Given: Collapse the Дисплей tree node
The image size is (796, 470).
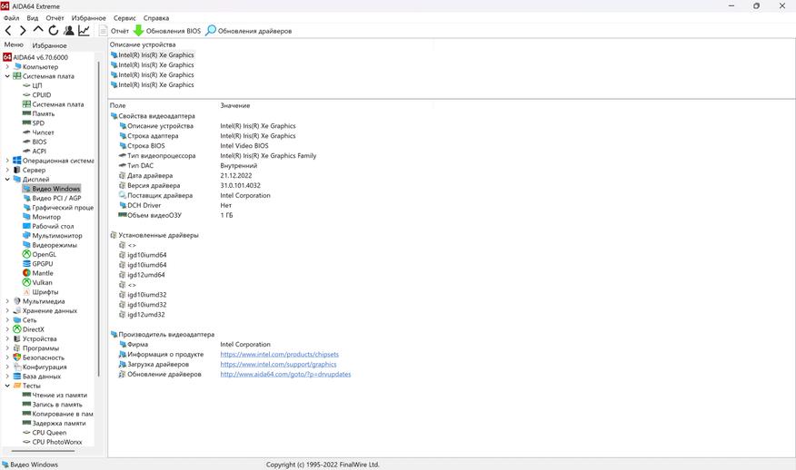Looking at the screenshot, I should point(7,179).
